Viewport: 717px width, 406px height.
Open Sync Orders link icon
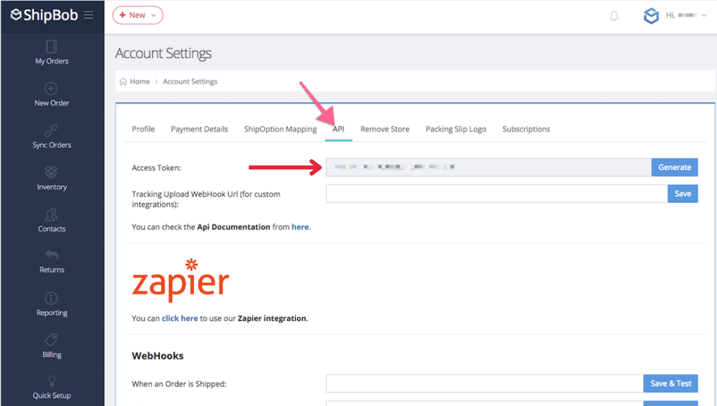(51, 130)
